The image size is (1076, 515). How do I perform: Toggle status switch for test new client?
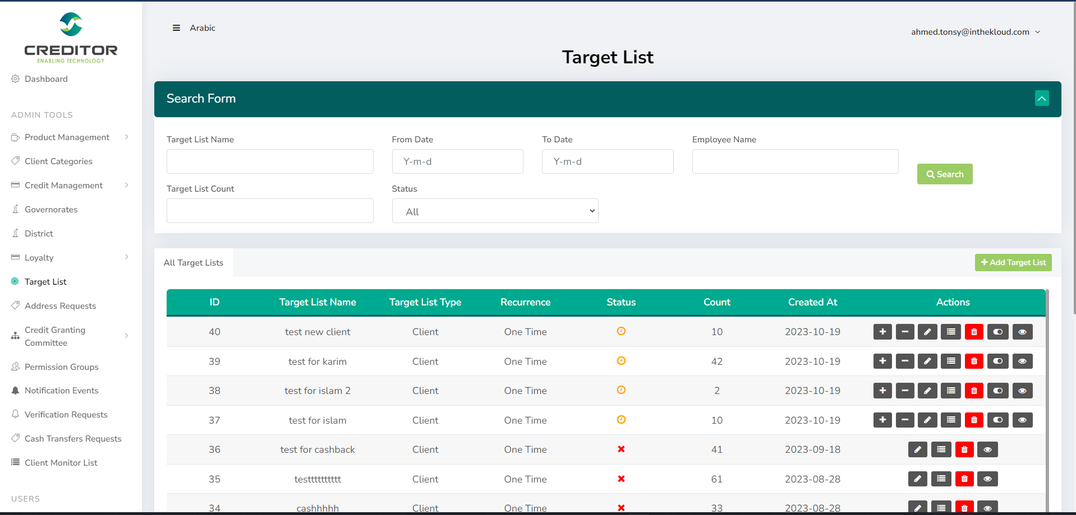point(997,332)
